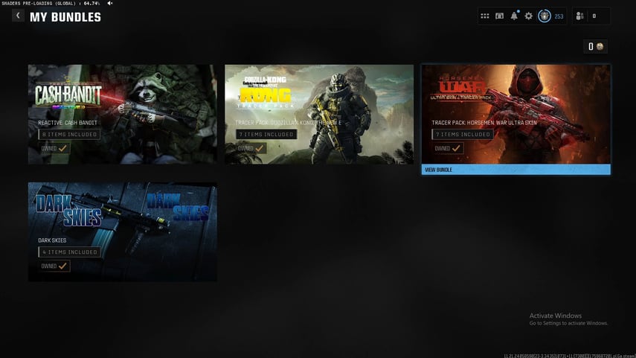Select the Dark Skies bundle
Screen dimensions: 636x358
coord(123,231)
